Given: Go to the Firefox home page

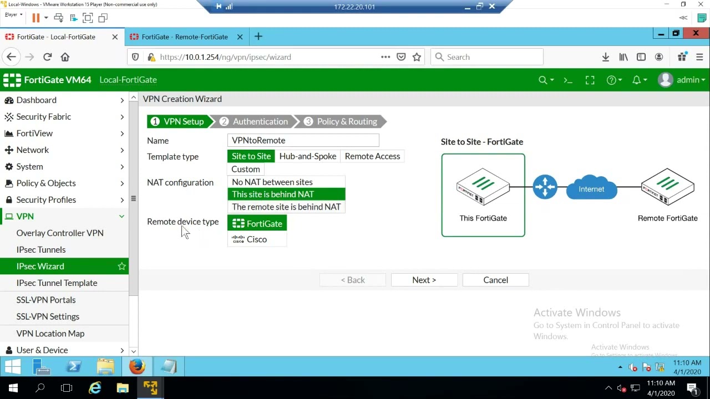Looking at the screenshot, I should click(65, 57).
